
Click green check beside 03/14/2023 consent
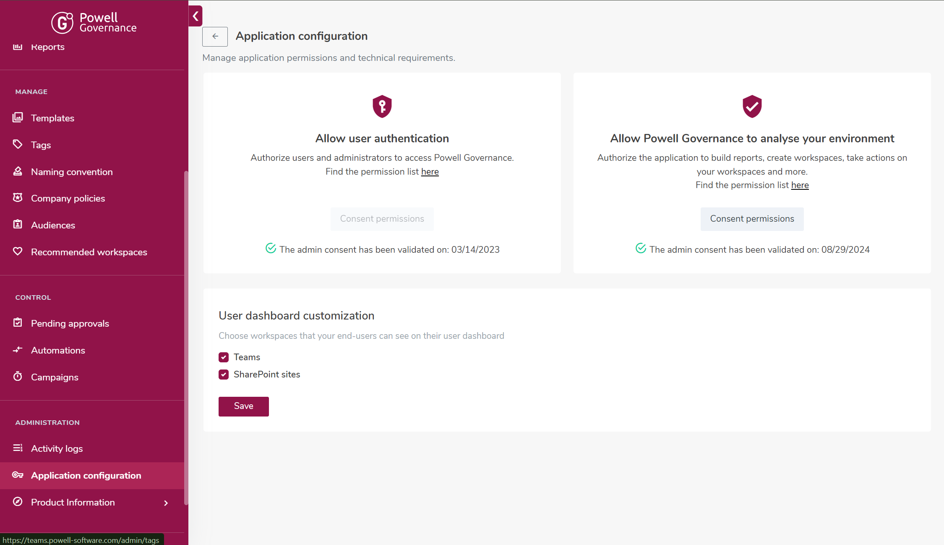(271, 249)
